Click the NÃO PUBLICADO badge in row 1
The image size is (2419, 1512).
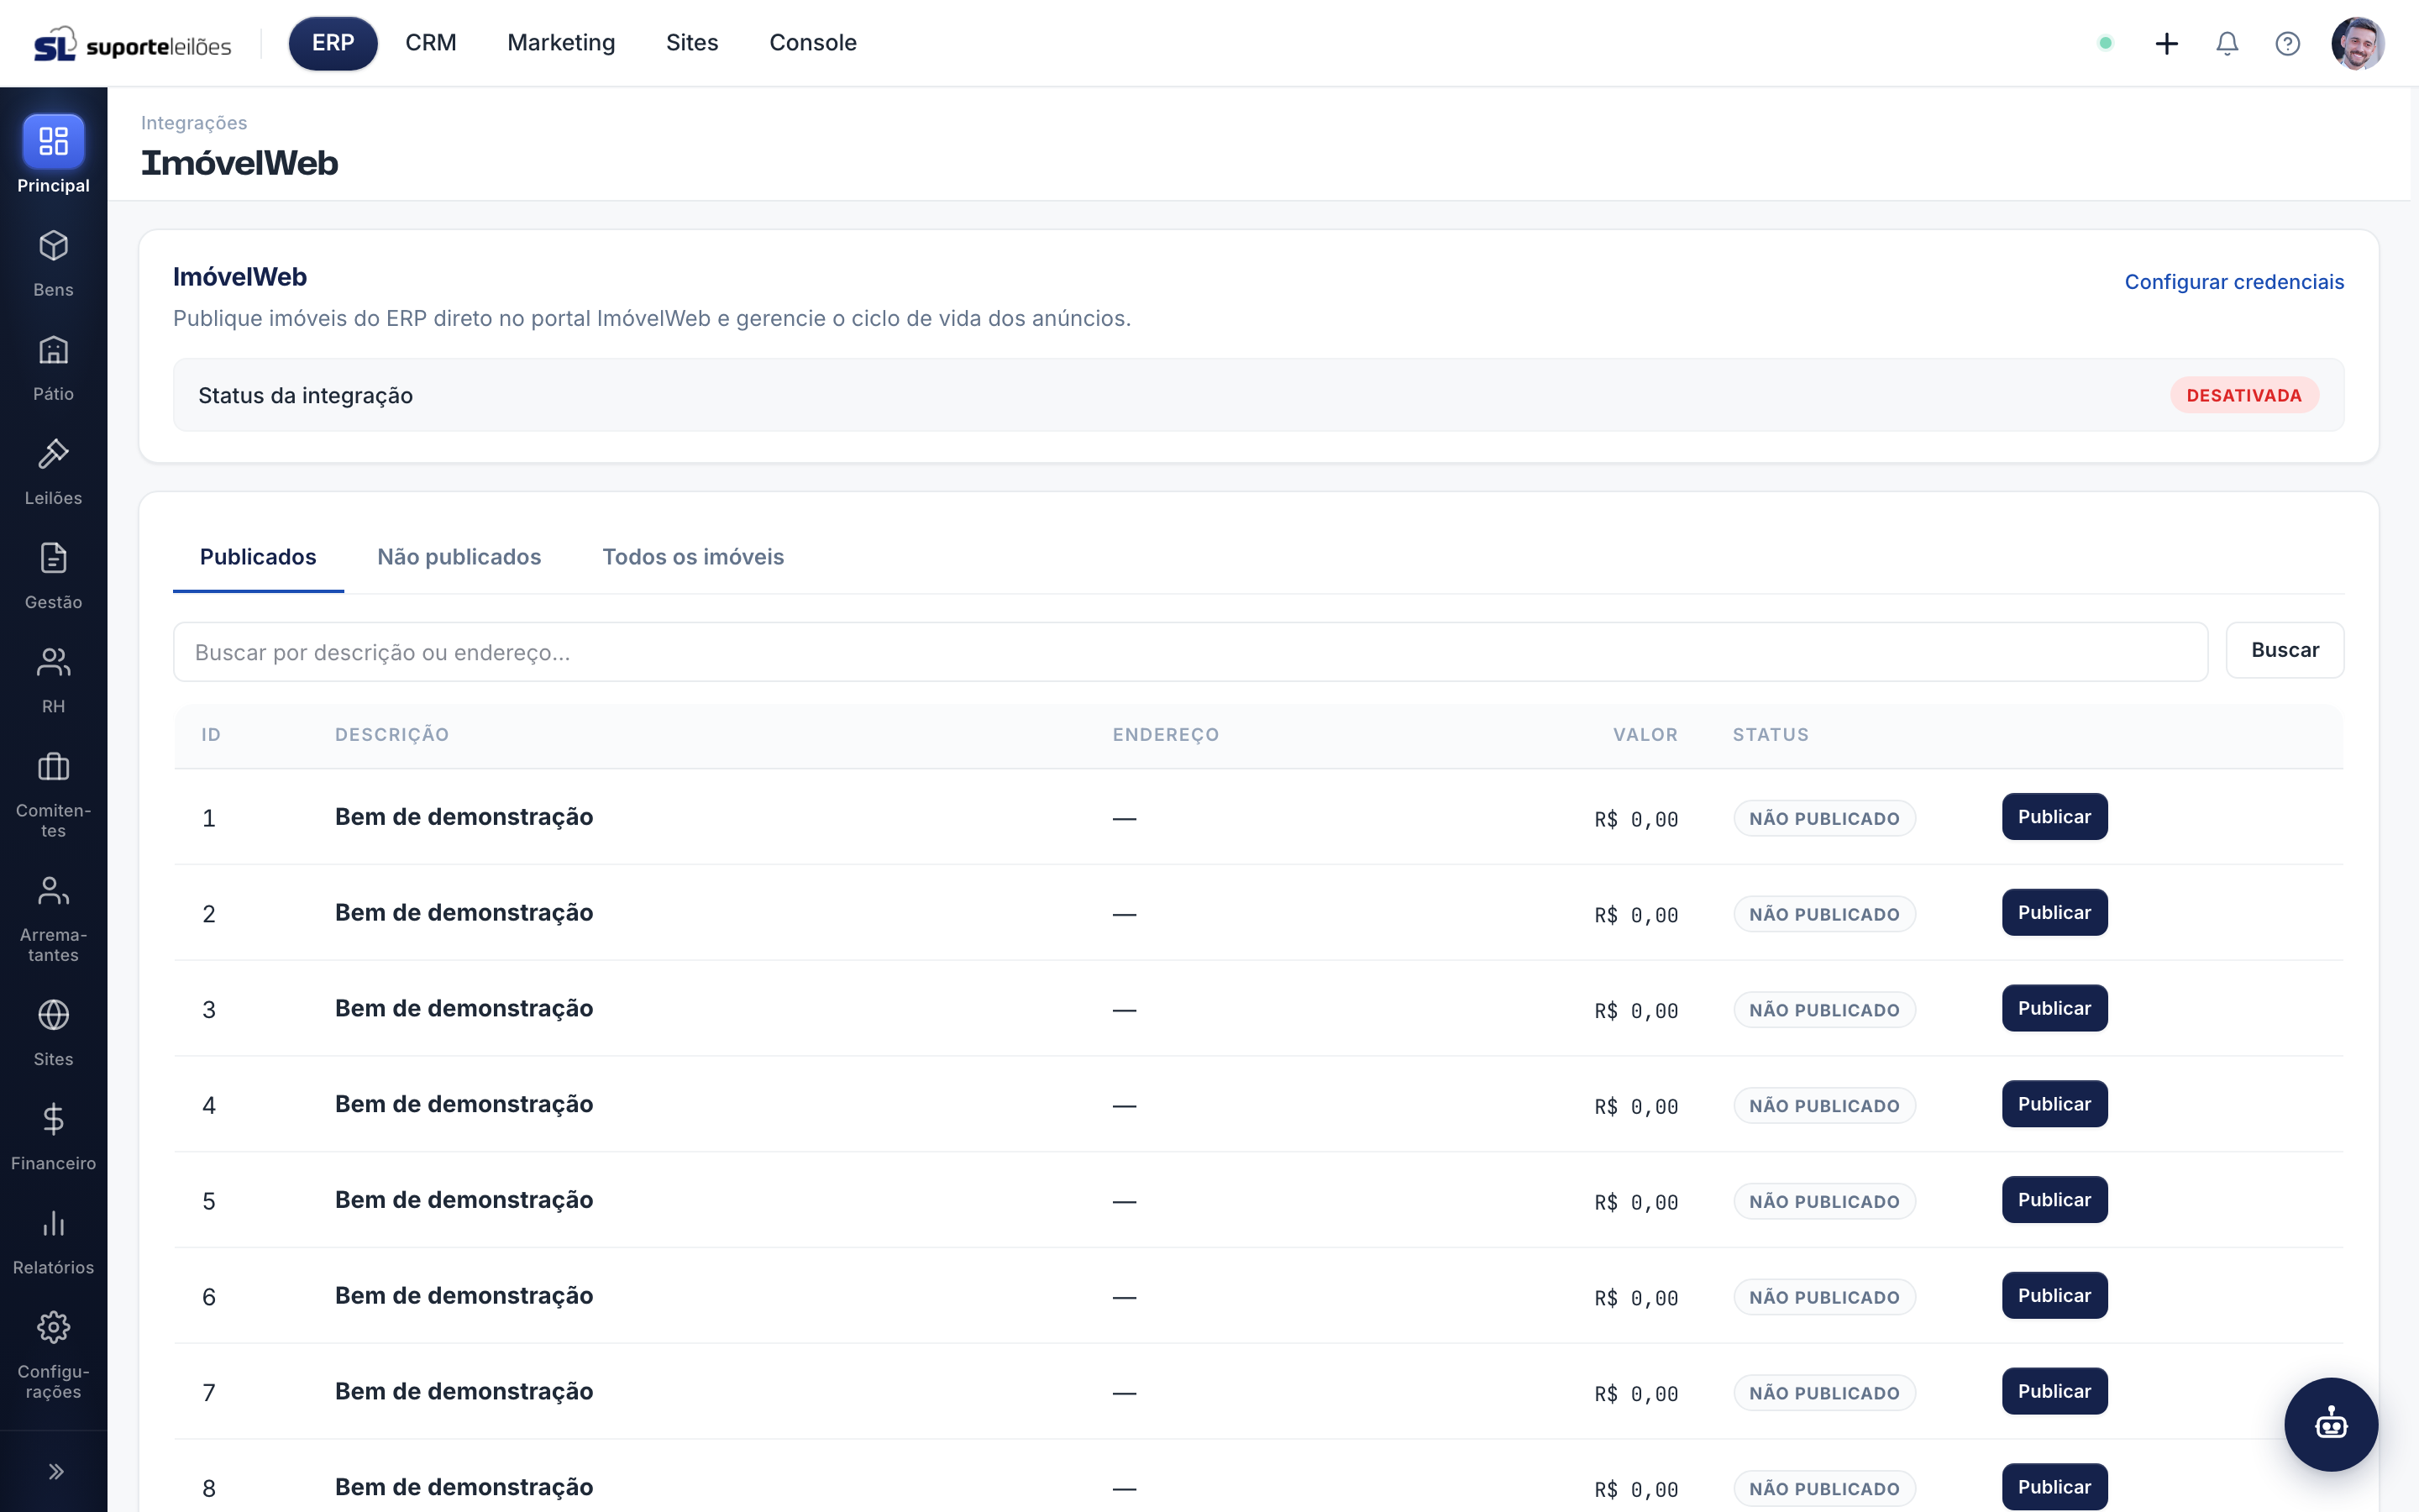coord(1824,818)
